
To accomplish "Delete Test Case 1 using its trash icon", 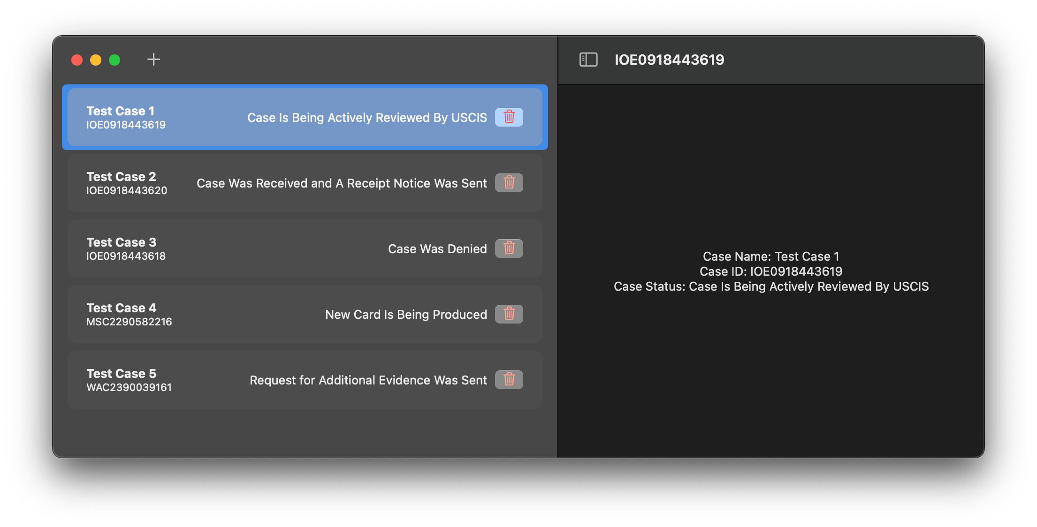I will coord(509,117).
